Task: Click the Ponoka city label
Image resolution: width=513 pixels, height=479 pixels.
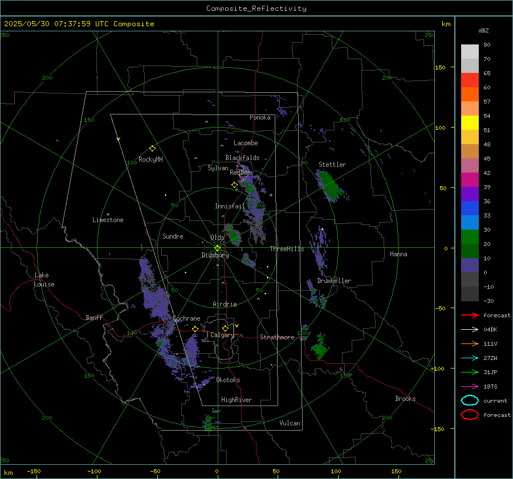Action: (x=260, y=117)
